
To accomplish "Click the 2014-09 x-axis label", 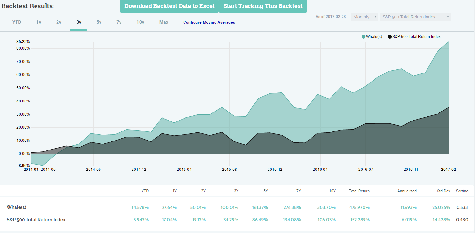I will point(93,169).
